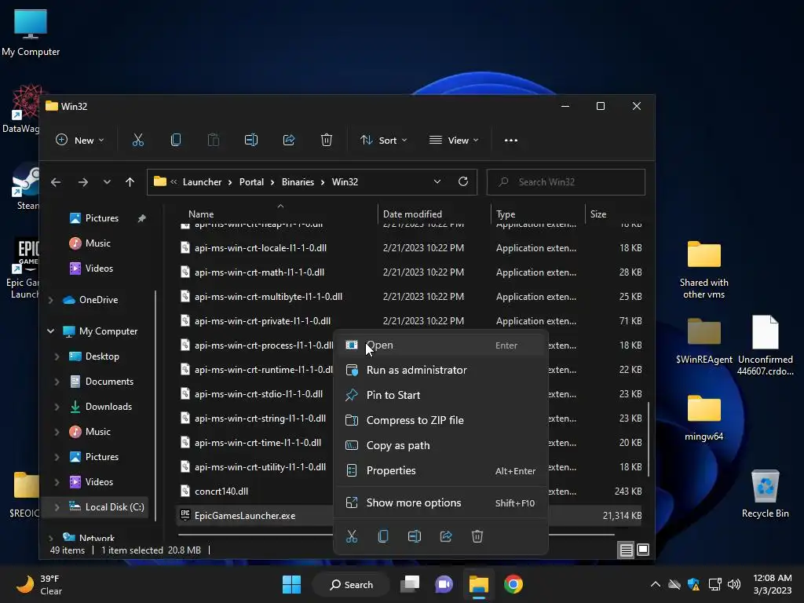Viewport: 804px width, 603px height.
Task: Select the My Computer desktop icon
Action: point(31,32)
